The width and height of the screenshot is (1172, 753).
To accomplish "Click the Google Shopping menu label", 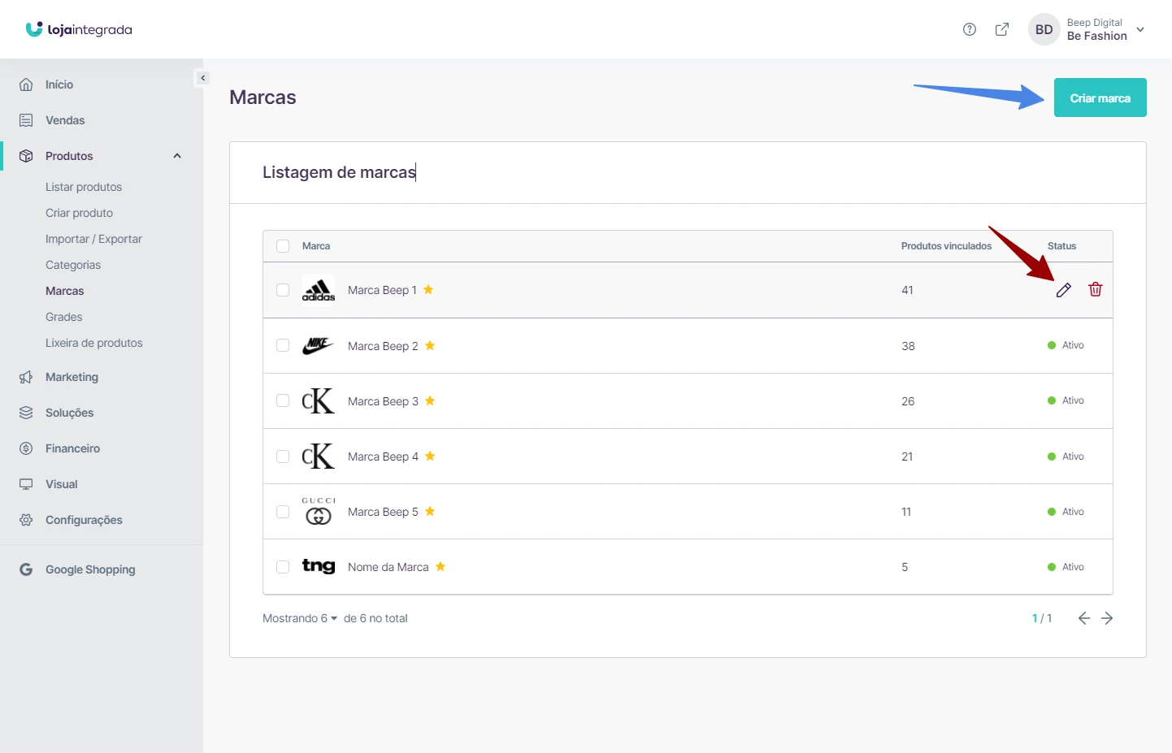I will point(90,569).
